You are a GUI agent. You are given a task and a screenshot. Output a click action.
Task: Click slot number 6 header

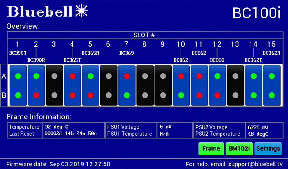coord(108,44)
